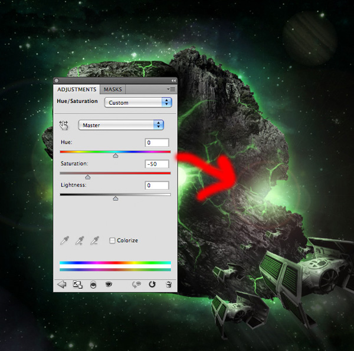Select the Adjustments tab
This screenshot has width=354, height=351.
pyautogui.click(x=77, y=89)
